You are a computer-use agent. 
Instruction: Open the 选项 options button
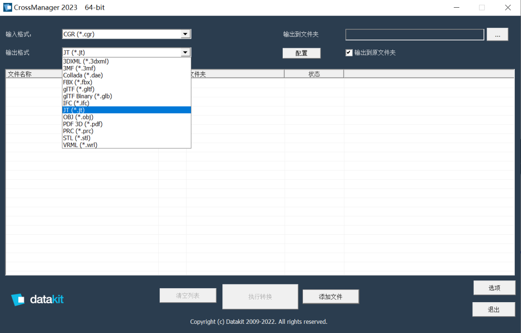click(494, 288)
